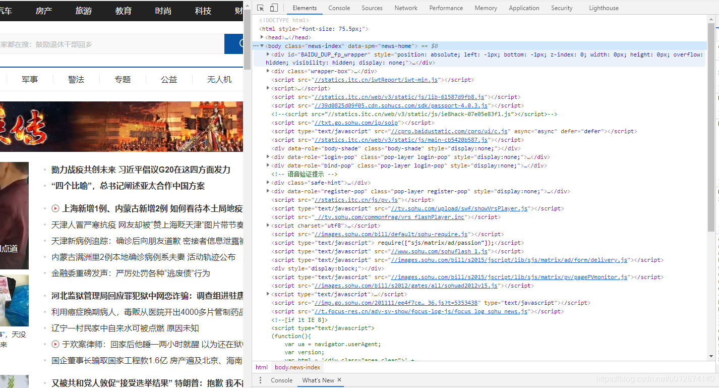Open the main-cb5420b587.js link

tap(401, 140)
